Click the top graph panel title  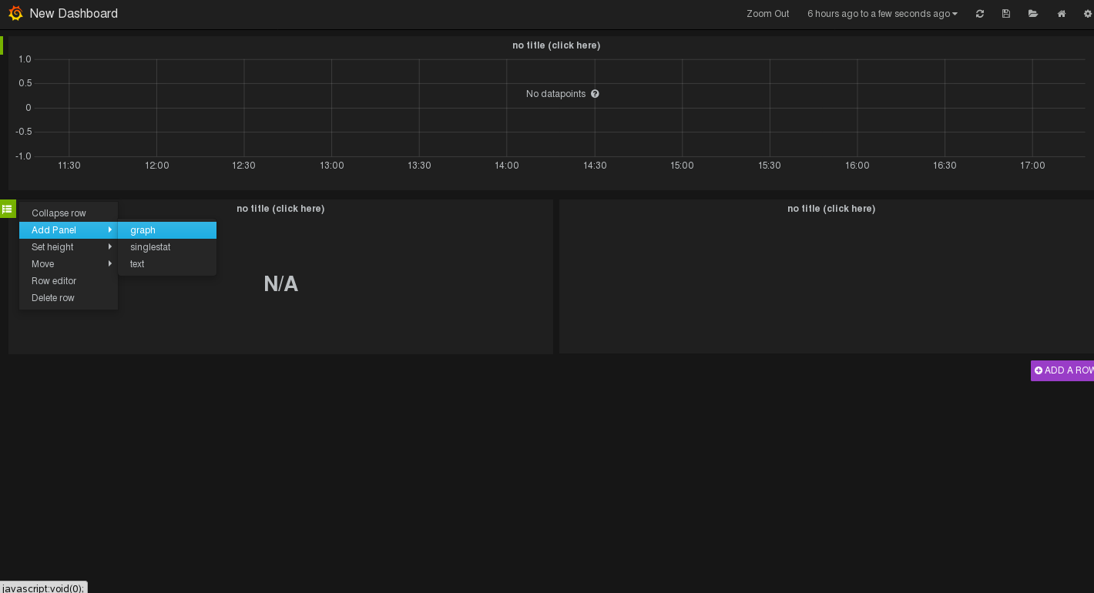point(556,45)
